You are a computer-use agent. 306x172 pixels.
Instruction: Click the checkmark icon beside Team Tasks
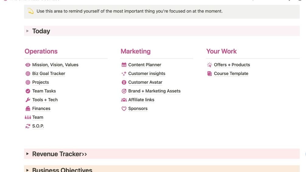pyautogui.click(x=28, y=91)
